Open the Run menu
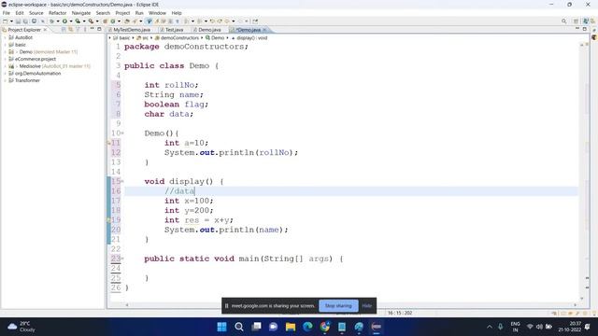 point(139,13)
